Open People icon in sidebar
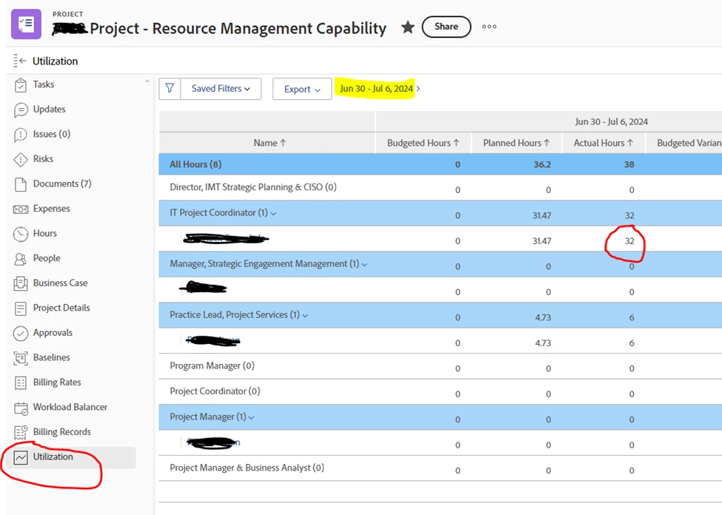Screen dimensions: 722x515 [21, 259]
